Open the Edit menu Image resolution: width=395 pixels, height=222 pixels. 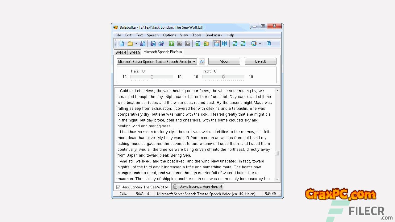tap(128, 35)
